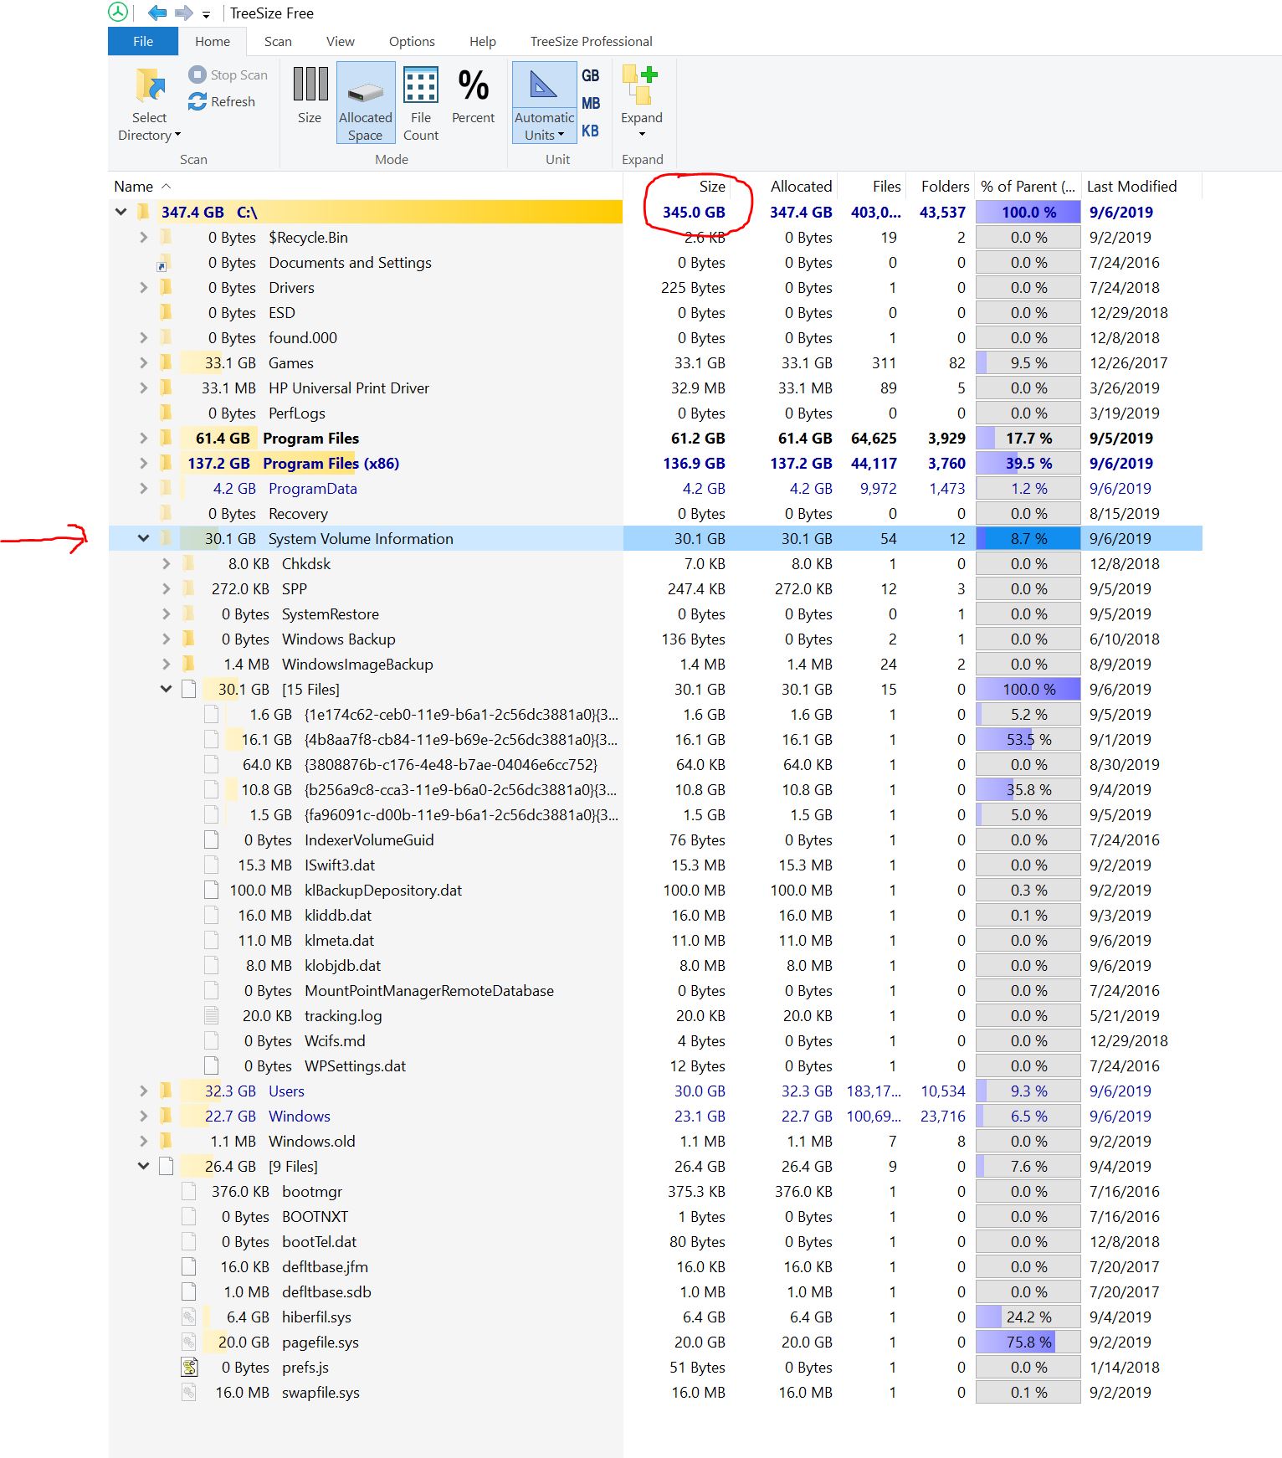
Task: Open the quick access toolbar dropdown arrow
Action: [x=206, y=15]
